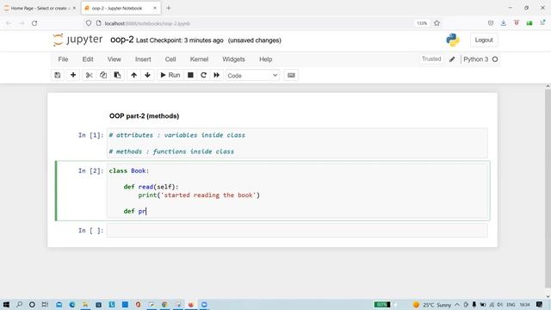Close the oop-2 Jupyter Notebook tab
The width and height of the screenshot is (551, 310).
coord(155,8)
